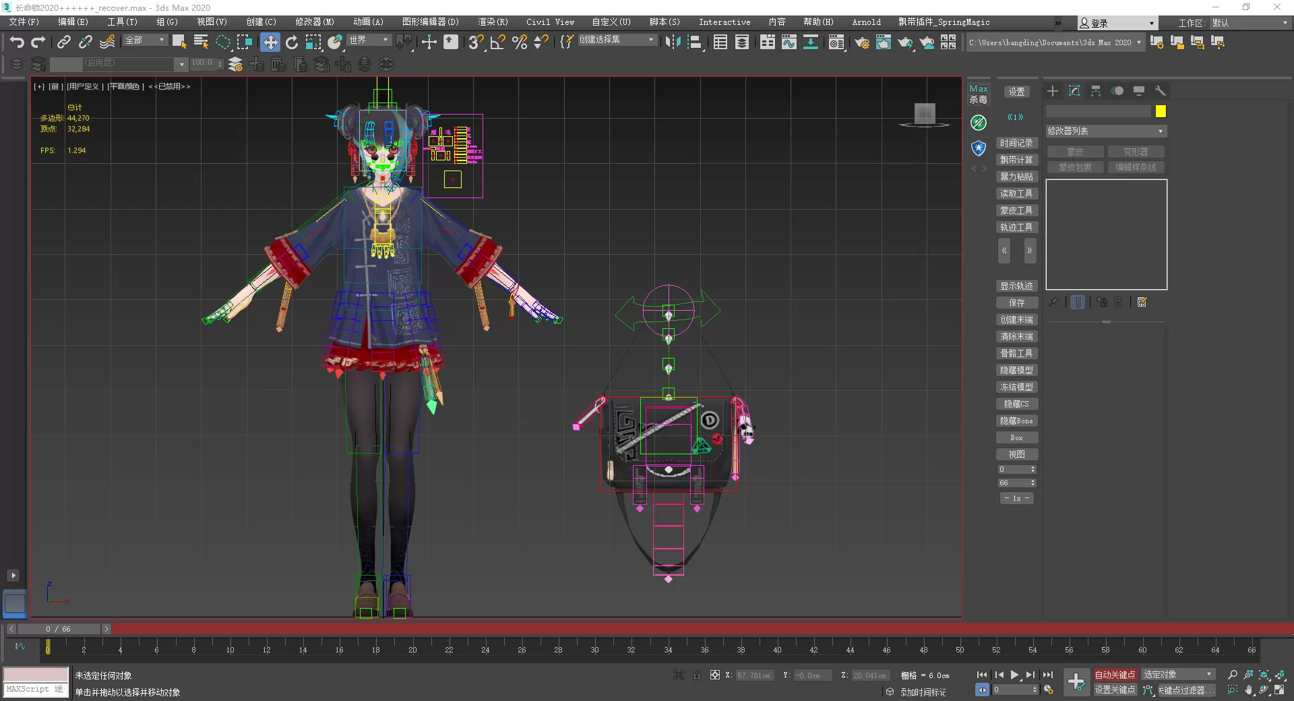Toggle the selection lock icon
The height and width of the screenshot is (701, 1294).
coord(697,675)
